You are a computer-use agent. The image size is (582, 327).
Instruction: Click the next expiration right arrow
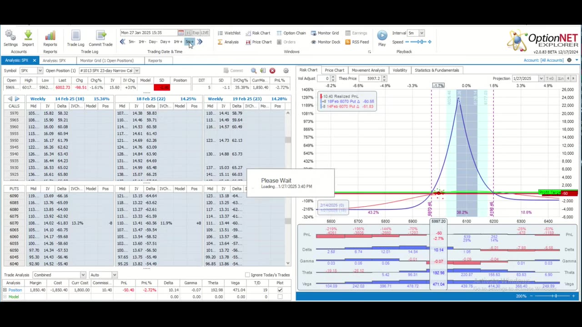(x=17, y=99)
